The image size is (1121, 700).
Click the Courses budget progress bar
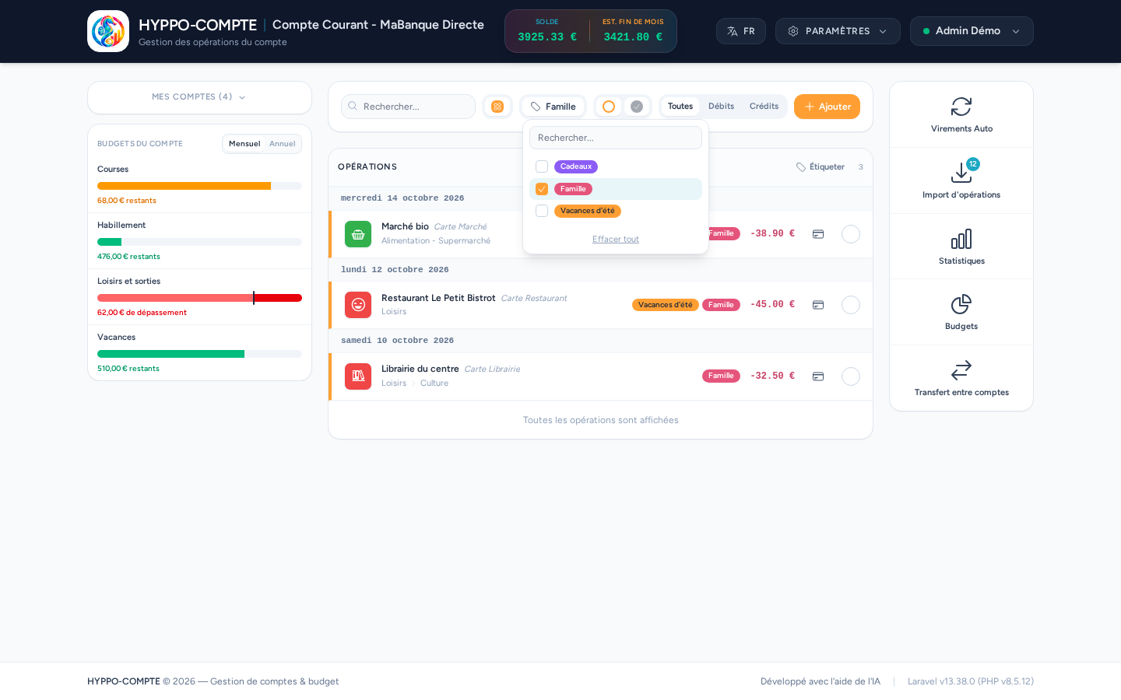(x=199, y=186)
